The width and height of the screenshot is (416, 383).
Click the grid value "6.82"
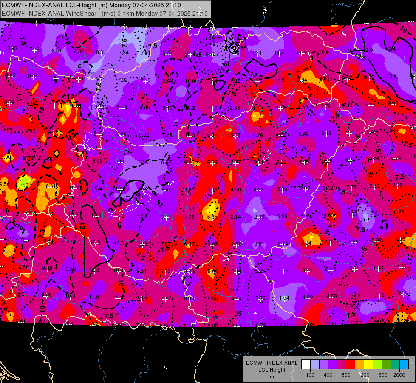click(12, 49)
